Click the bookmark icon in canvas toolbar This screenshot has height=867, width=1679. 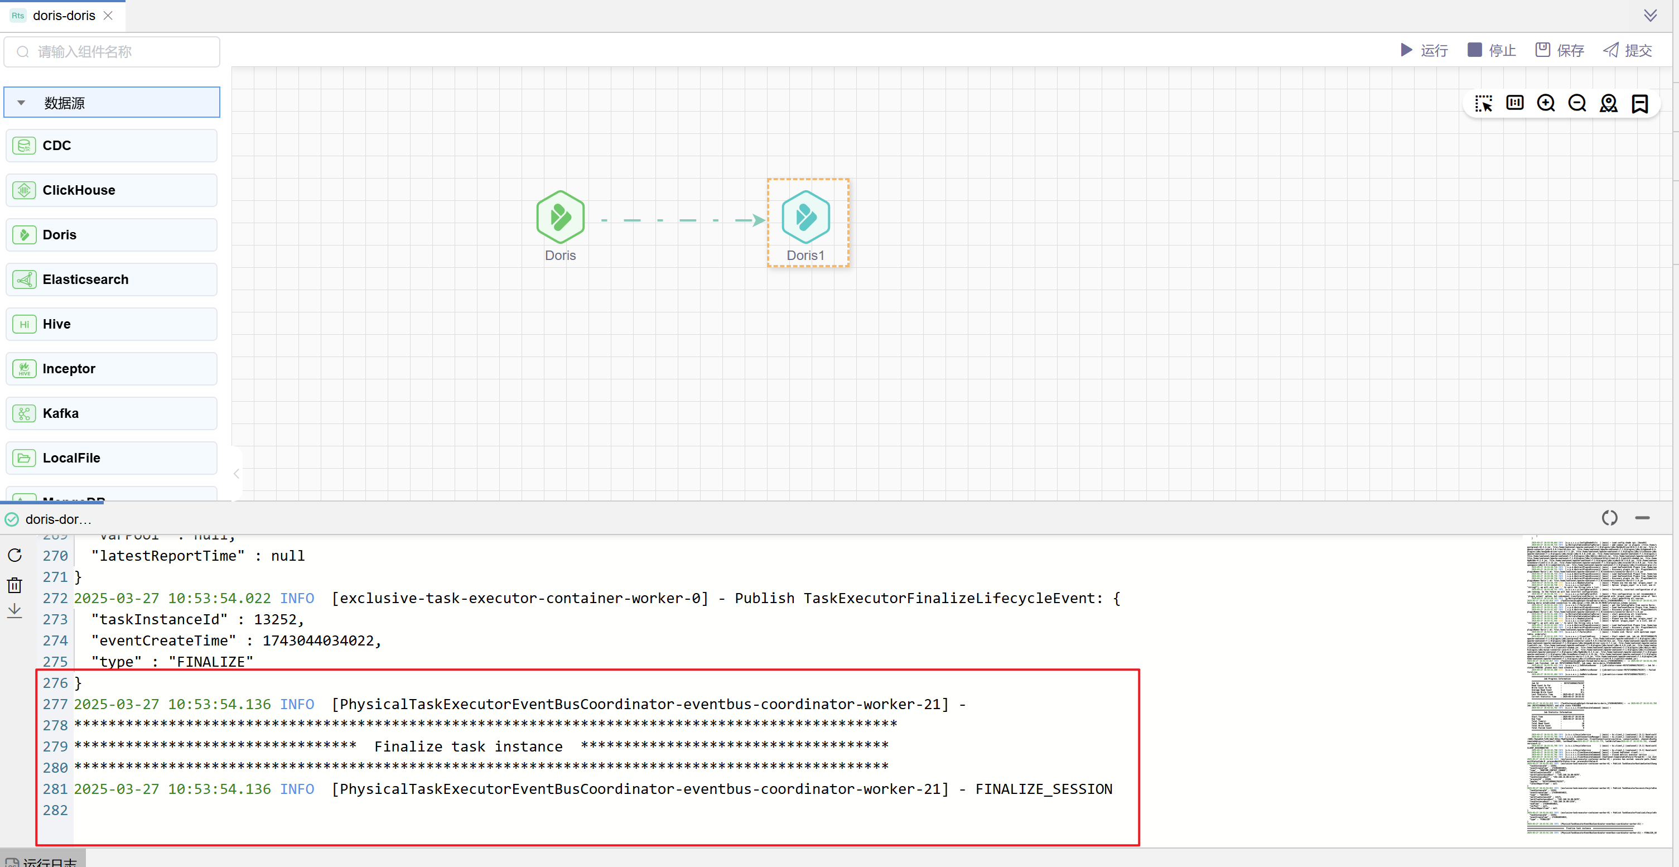pyautogui.click(x=1640, y=103)
